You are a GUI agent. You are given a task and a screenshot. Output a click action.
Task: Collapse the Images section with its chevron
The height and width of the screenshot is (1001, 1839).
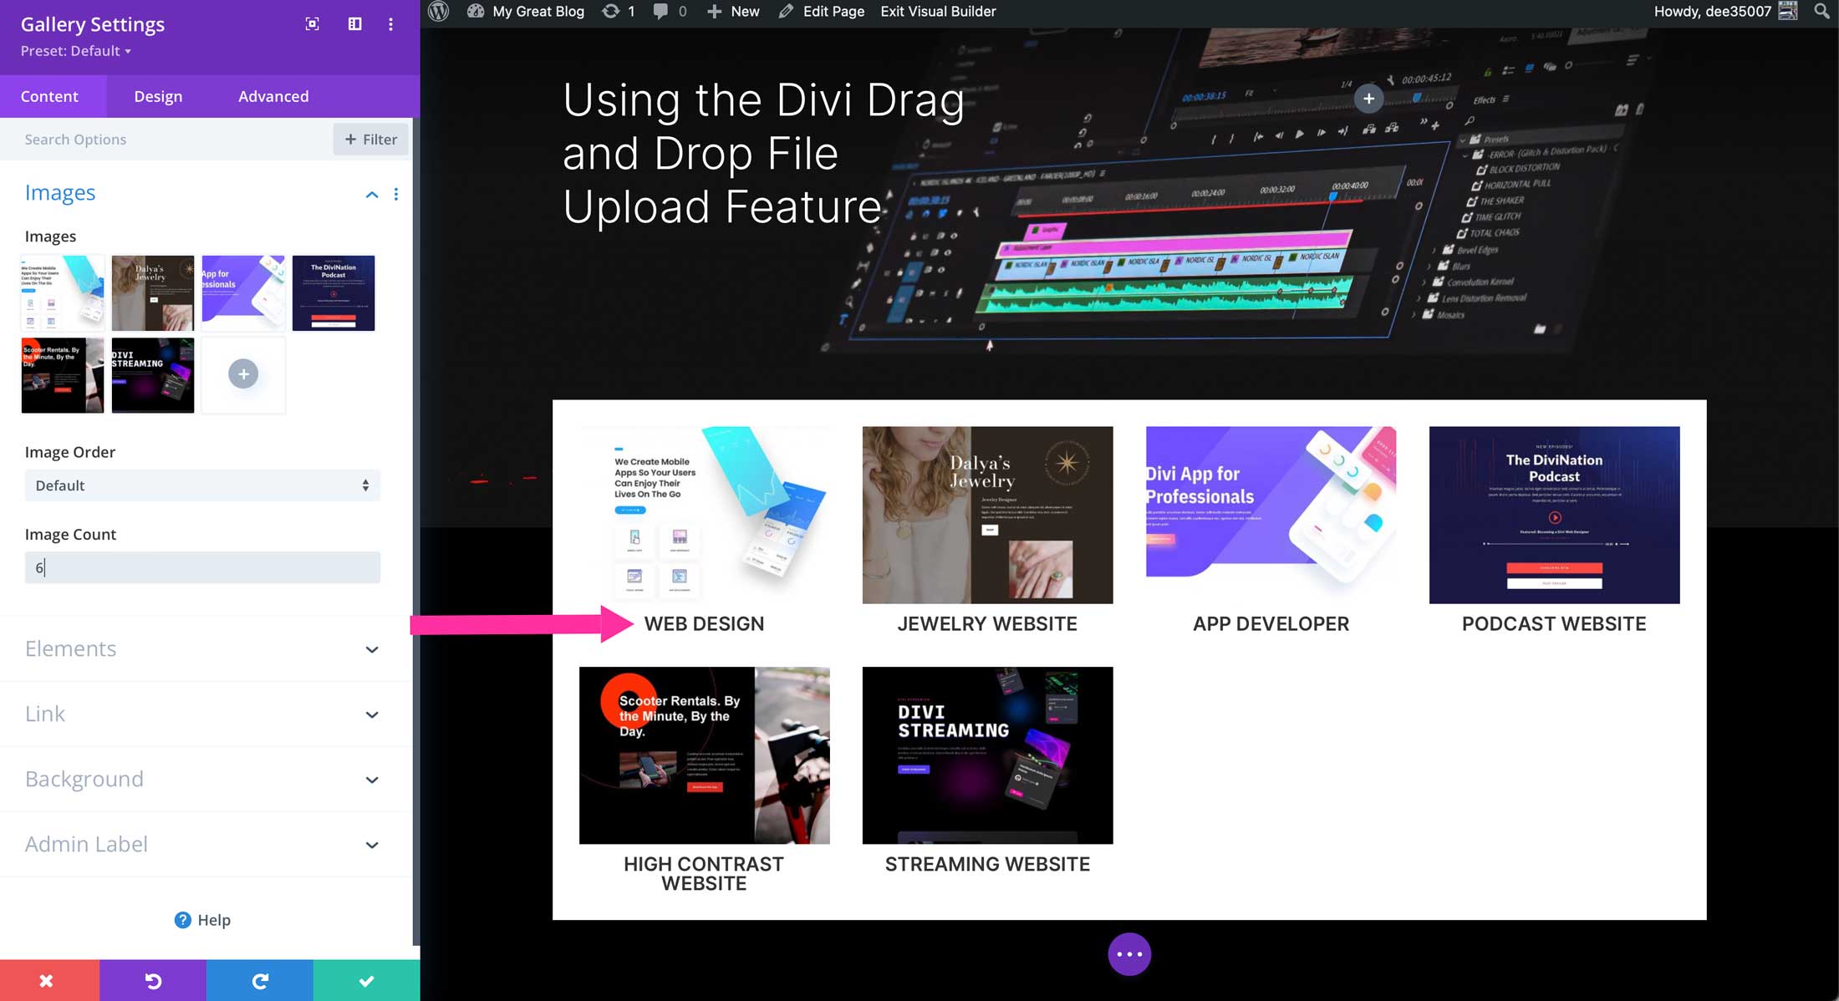372,194
